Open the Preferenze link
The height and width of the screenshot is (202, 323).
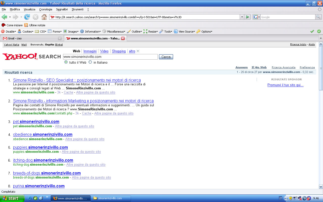(307, 67)
